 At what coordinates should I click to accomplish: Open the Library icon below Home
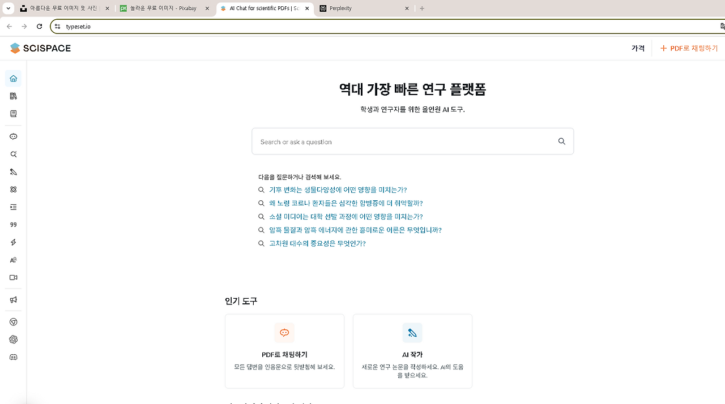click(x=13, y=96)
